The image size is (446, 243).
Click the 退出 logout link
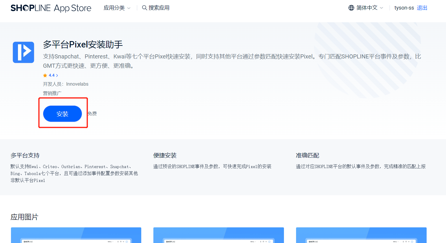tap(422, 8)
